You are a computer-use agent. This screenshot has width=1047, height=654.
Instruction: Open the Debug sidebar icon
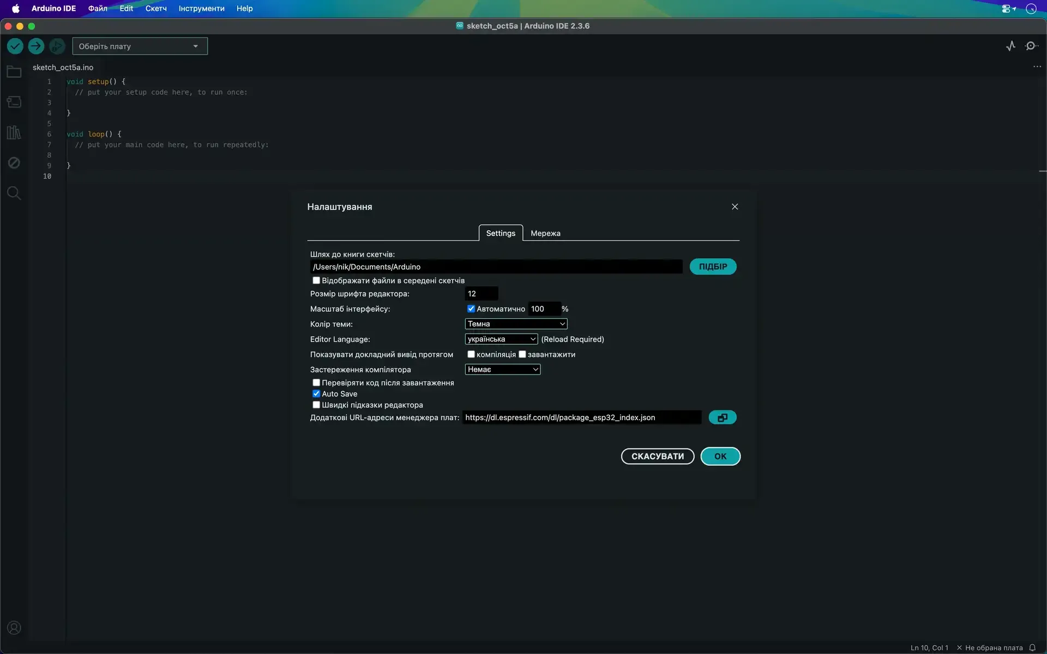14,163
